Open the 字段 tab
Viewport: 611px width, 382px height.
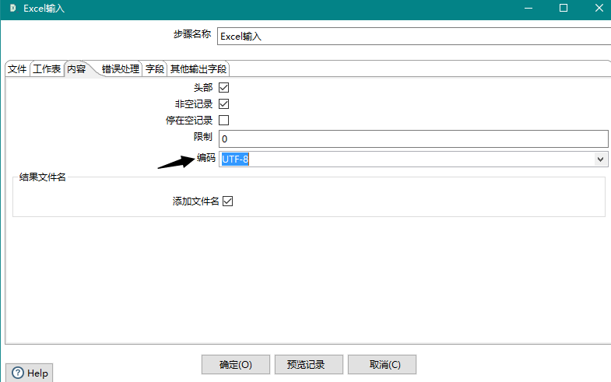(x=155, y=69)
